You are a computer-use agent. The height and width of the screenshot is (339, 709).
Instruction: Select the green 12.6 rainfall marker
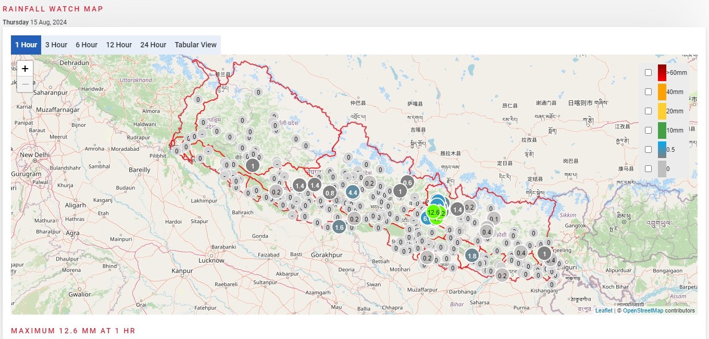tap(433, 213)
